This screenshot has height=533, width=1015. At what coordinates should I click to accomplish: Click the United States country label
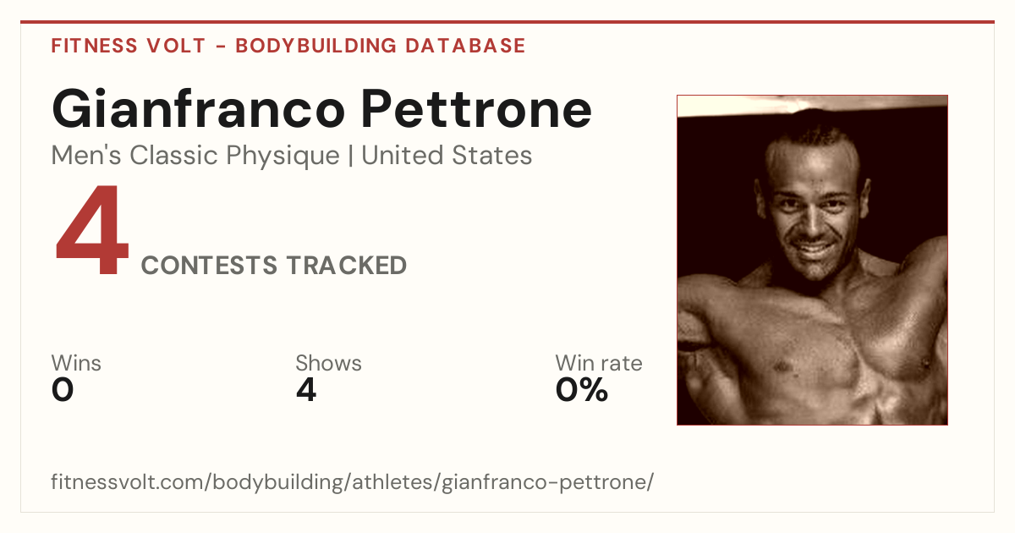pos(447,156)
